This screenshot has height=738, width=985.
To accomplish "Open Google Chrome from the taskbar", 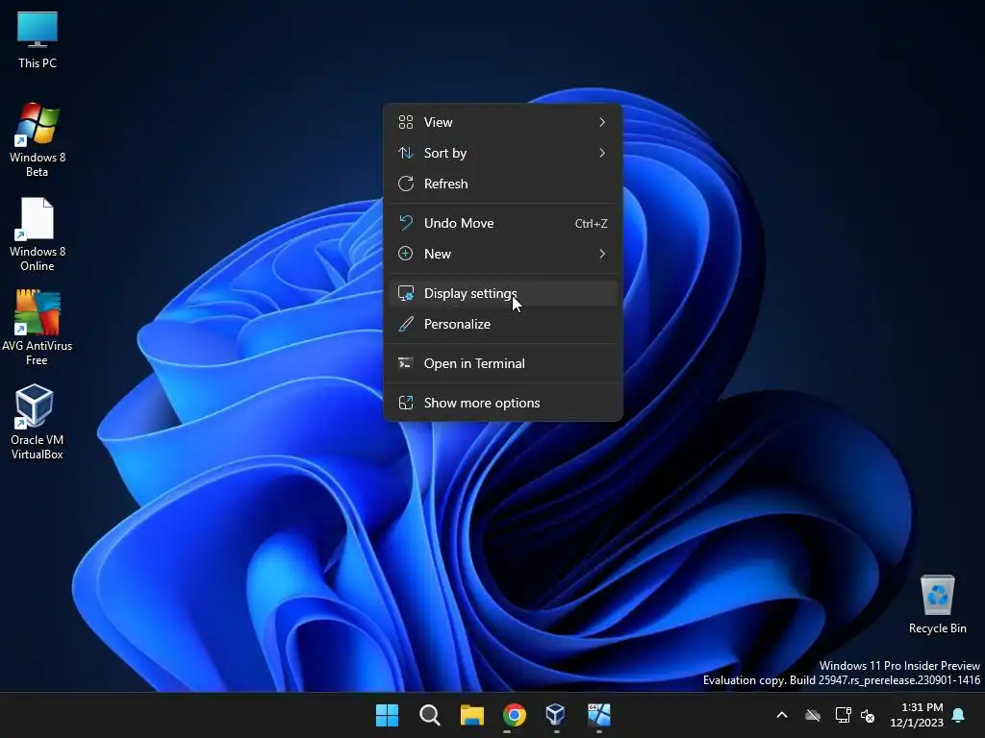I will (x=515, y=715).
